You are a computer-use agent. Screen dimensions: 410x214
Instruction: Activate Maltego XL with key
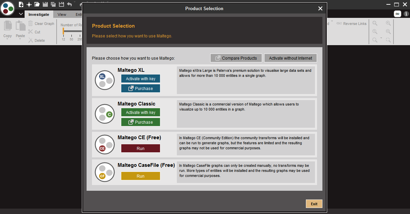point(141,79)
